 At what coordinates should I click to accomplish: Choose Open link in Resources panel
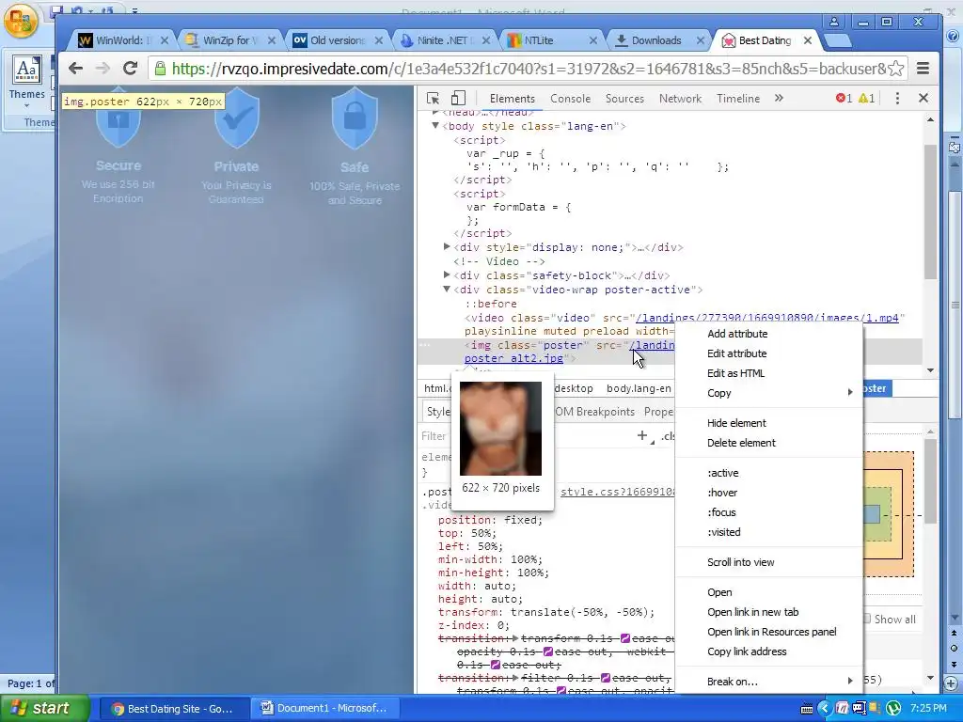click(x=769, y=632)
